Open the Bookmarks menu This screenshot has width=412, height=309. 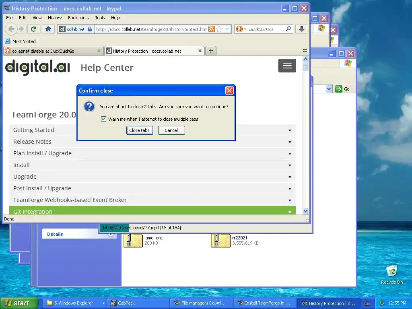[78, 18]
